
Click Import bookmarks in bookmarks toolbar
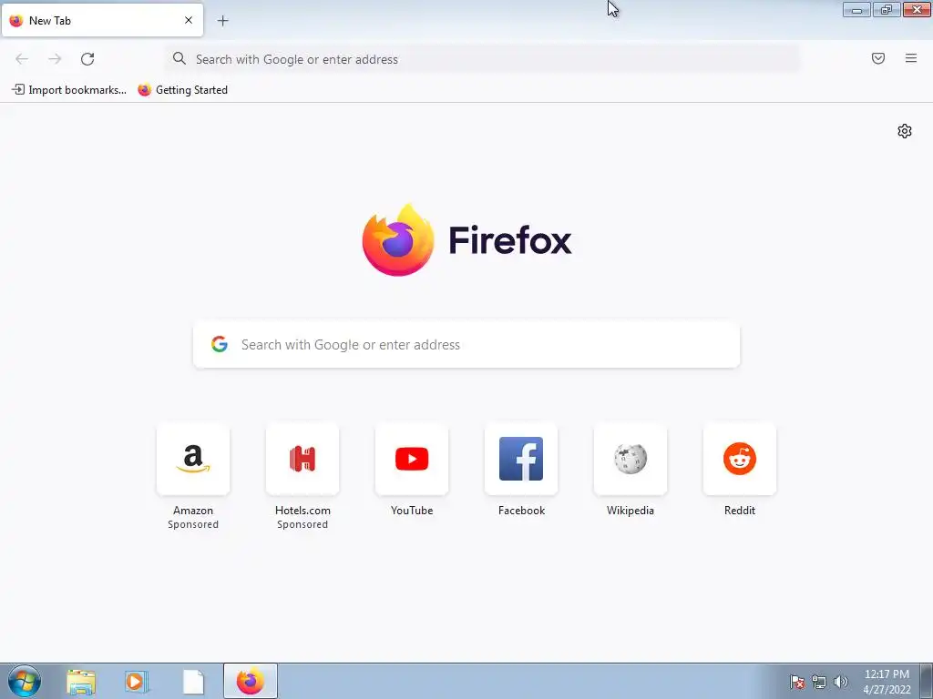point(69,90)
